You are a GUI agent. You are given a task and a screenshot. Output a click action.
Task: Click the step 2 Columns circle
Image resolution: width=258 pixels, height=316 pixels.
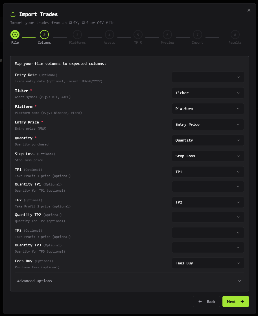point(44,35)
